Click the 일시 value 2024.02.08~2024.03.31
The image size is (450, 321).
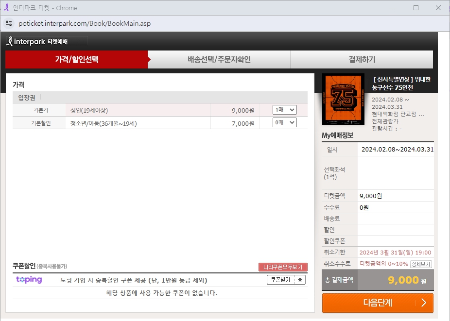point(398,150)
